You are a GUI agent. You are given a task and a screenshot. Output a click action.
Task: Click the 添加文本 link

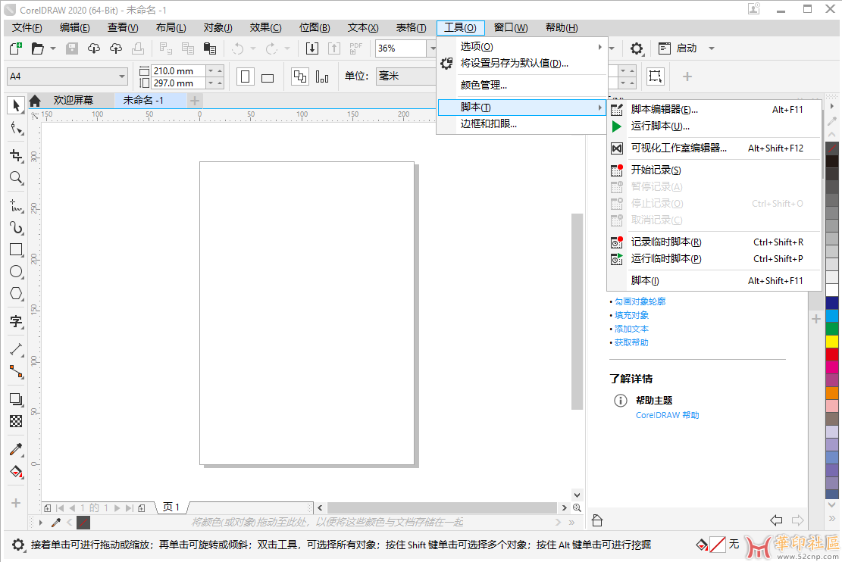(x=631, y=329)
